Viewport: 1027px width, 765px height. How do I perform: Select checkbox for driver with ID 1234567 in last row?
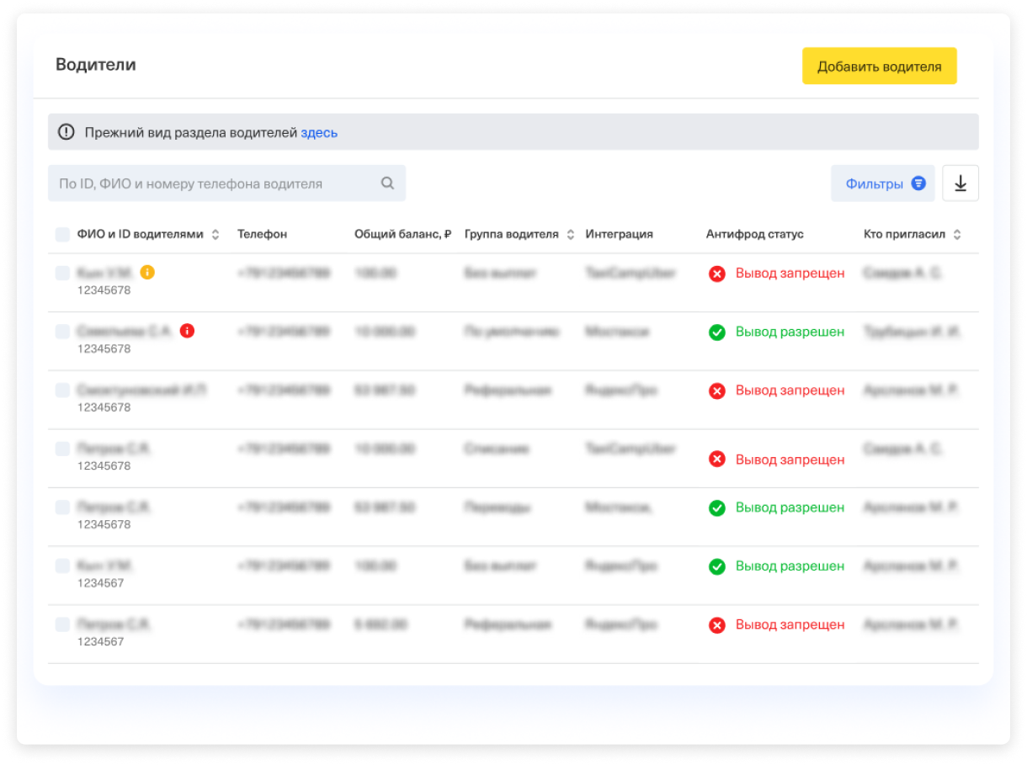click(x=63, y=625)
